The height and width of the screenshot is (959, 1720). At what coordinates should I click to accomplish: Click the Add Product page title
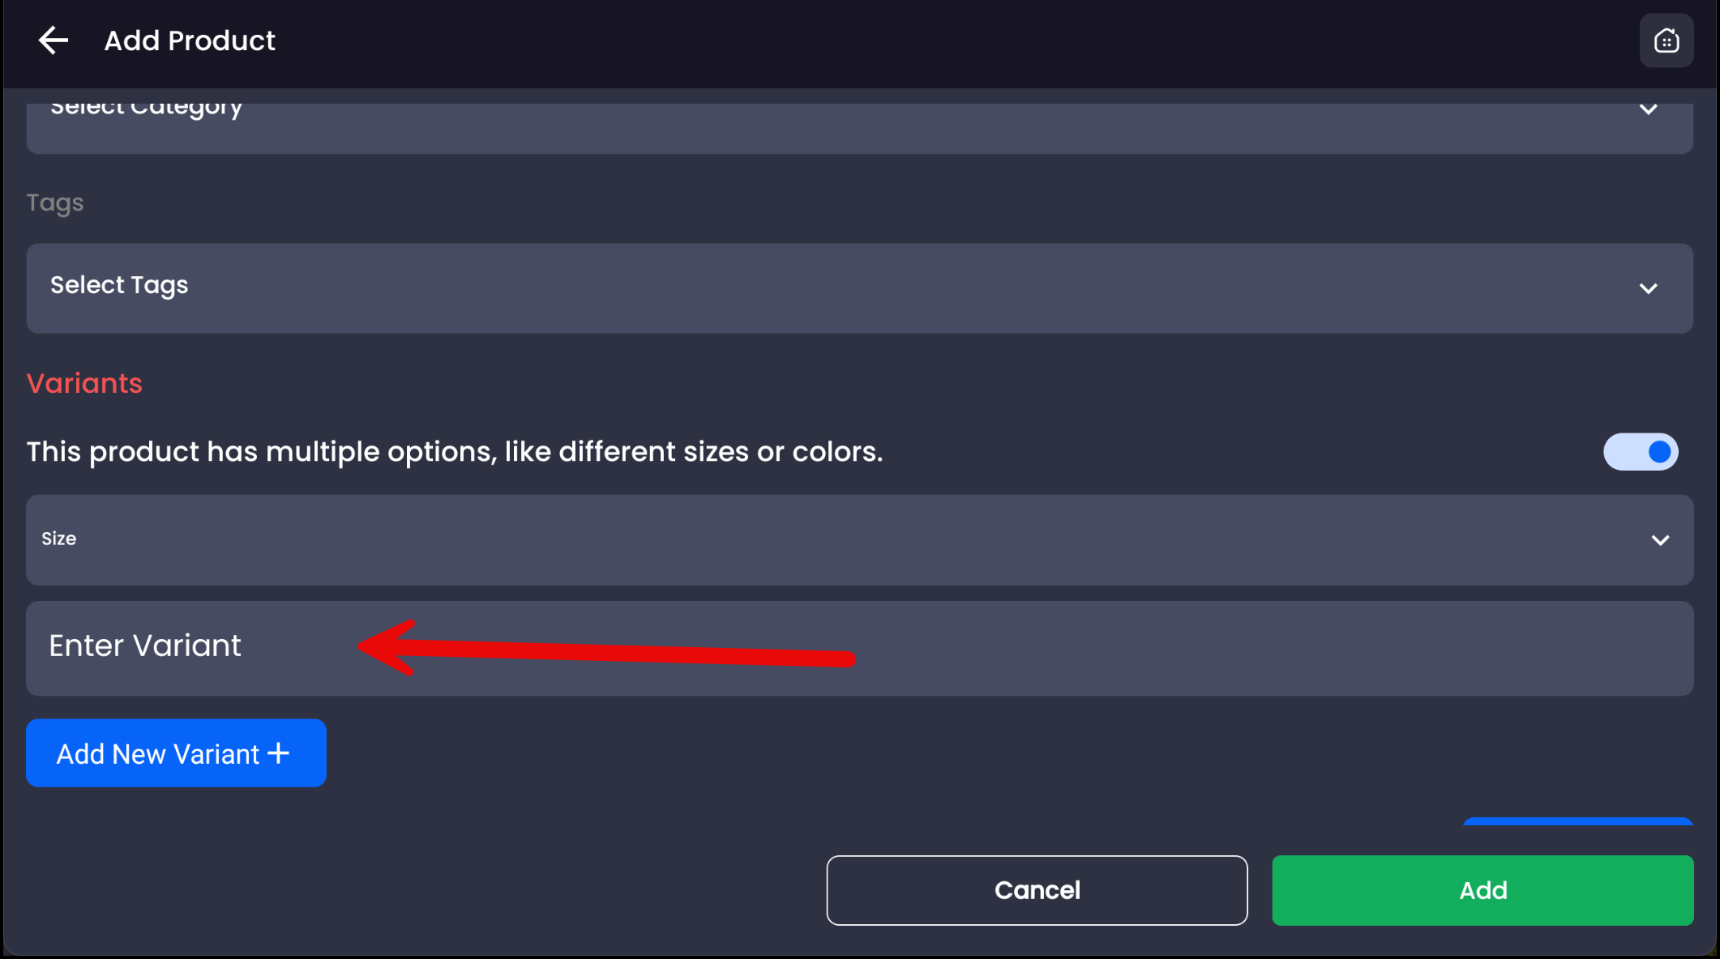[x=190, y=40]
